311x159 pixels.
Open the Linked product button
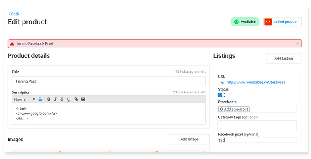coord(282,22)
